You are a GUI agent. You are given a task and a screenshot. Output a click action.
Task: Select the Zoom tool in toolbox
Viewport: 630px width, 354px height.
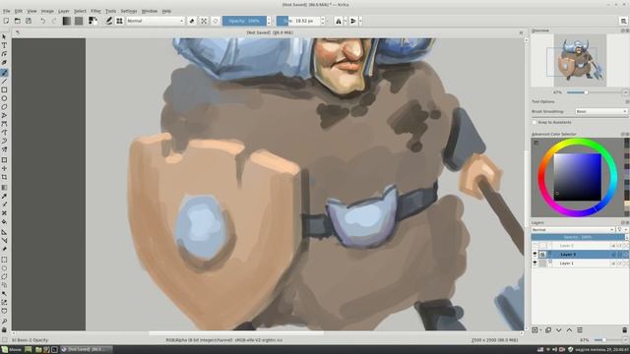click(x=4, y=322)
